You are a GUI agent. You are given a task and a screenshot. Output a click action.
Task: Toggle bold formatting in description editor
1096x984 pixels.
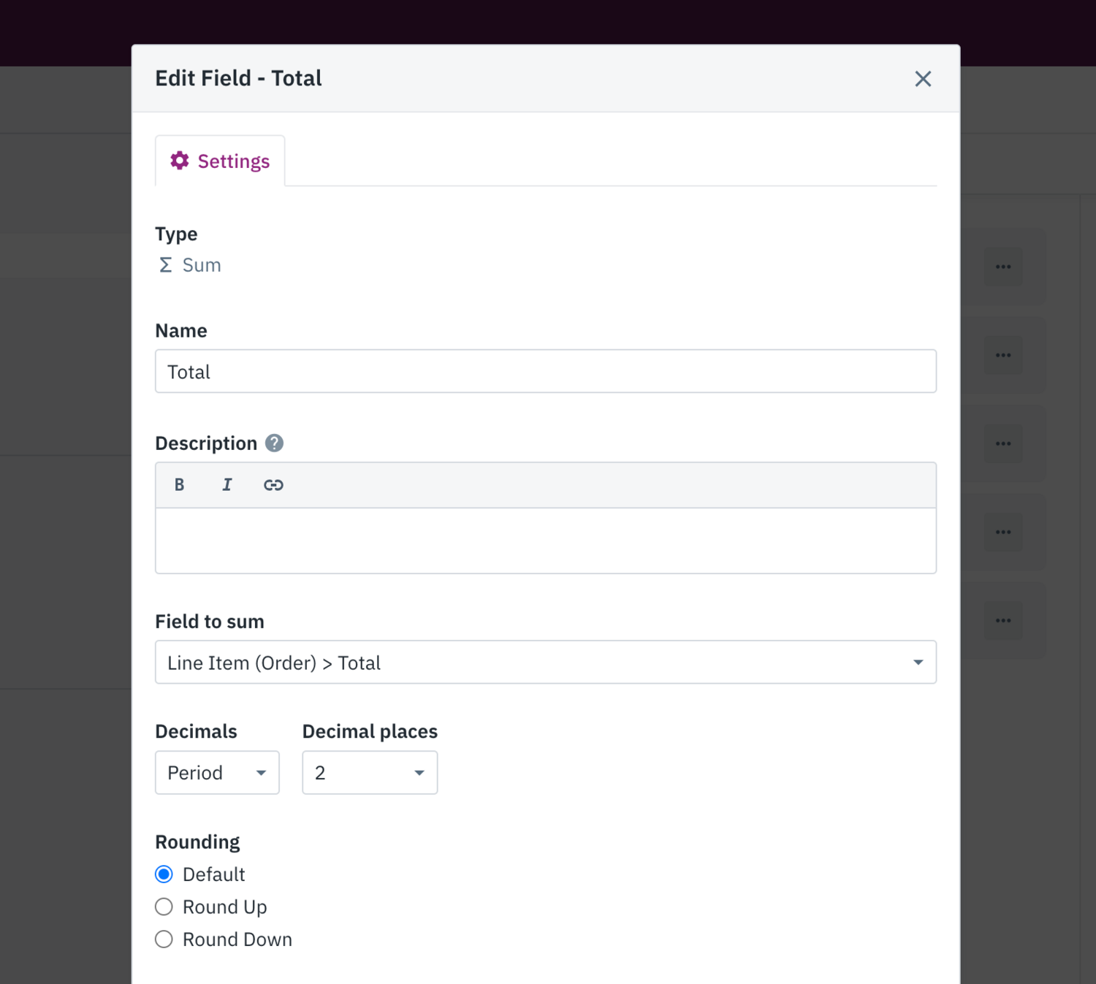point(179,484)
